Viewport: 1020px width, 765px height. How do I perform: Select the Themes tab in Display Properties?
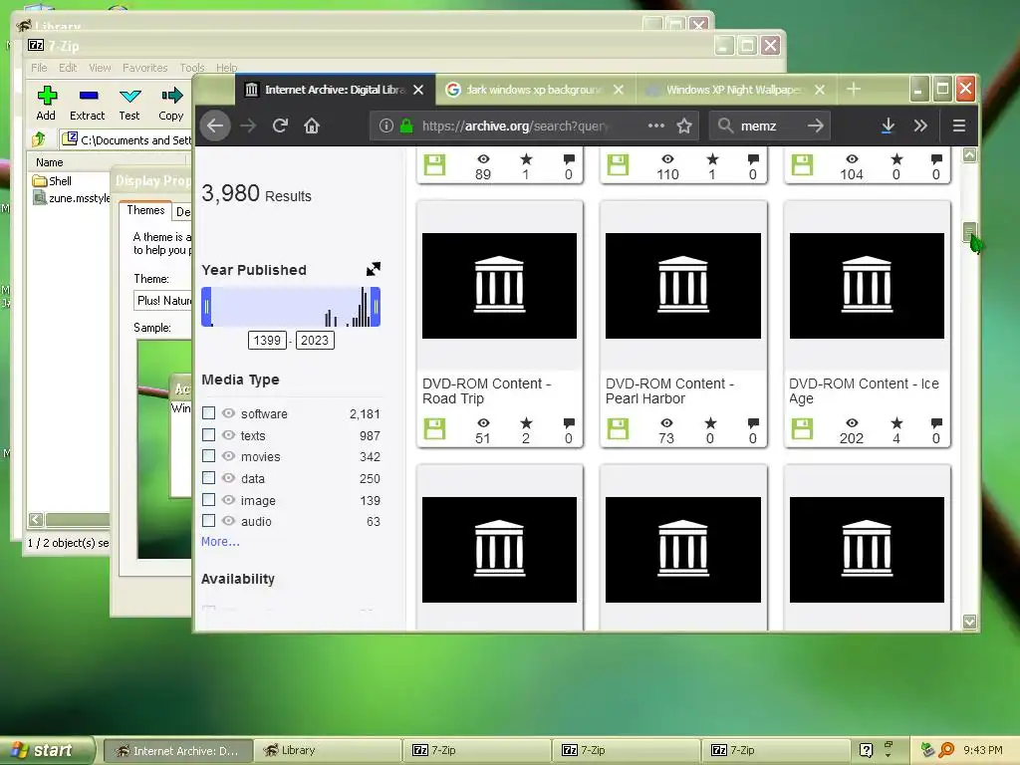[145, 210]
